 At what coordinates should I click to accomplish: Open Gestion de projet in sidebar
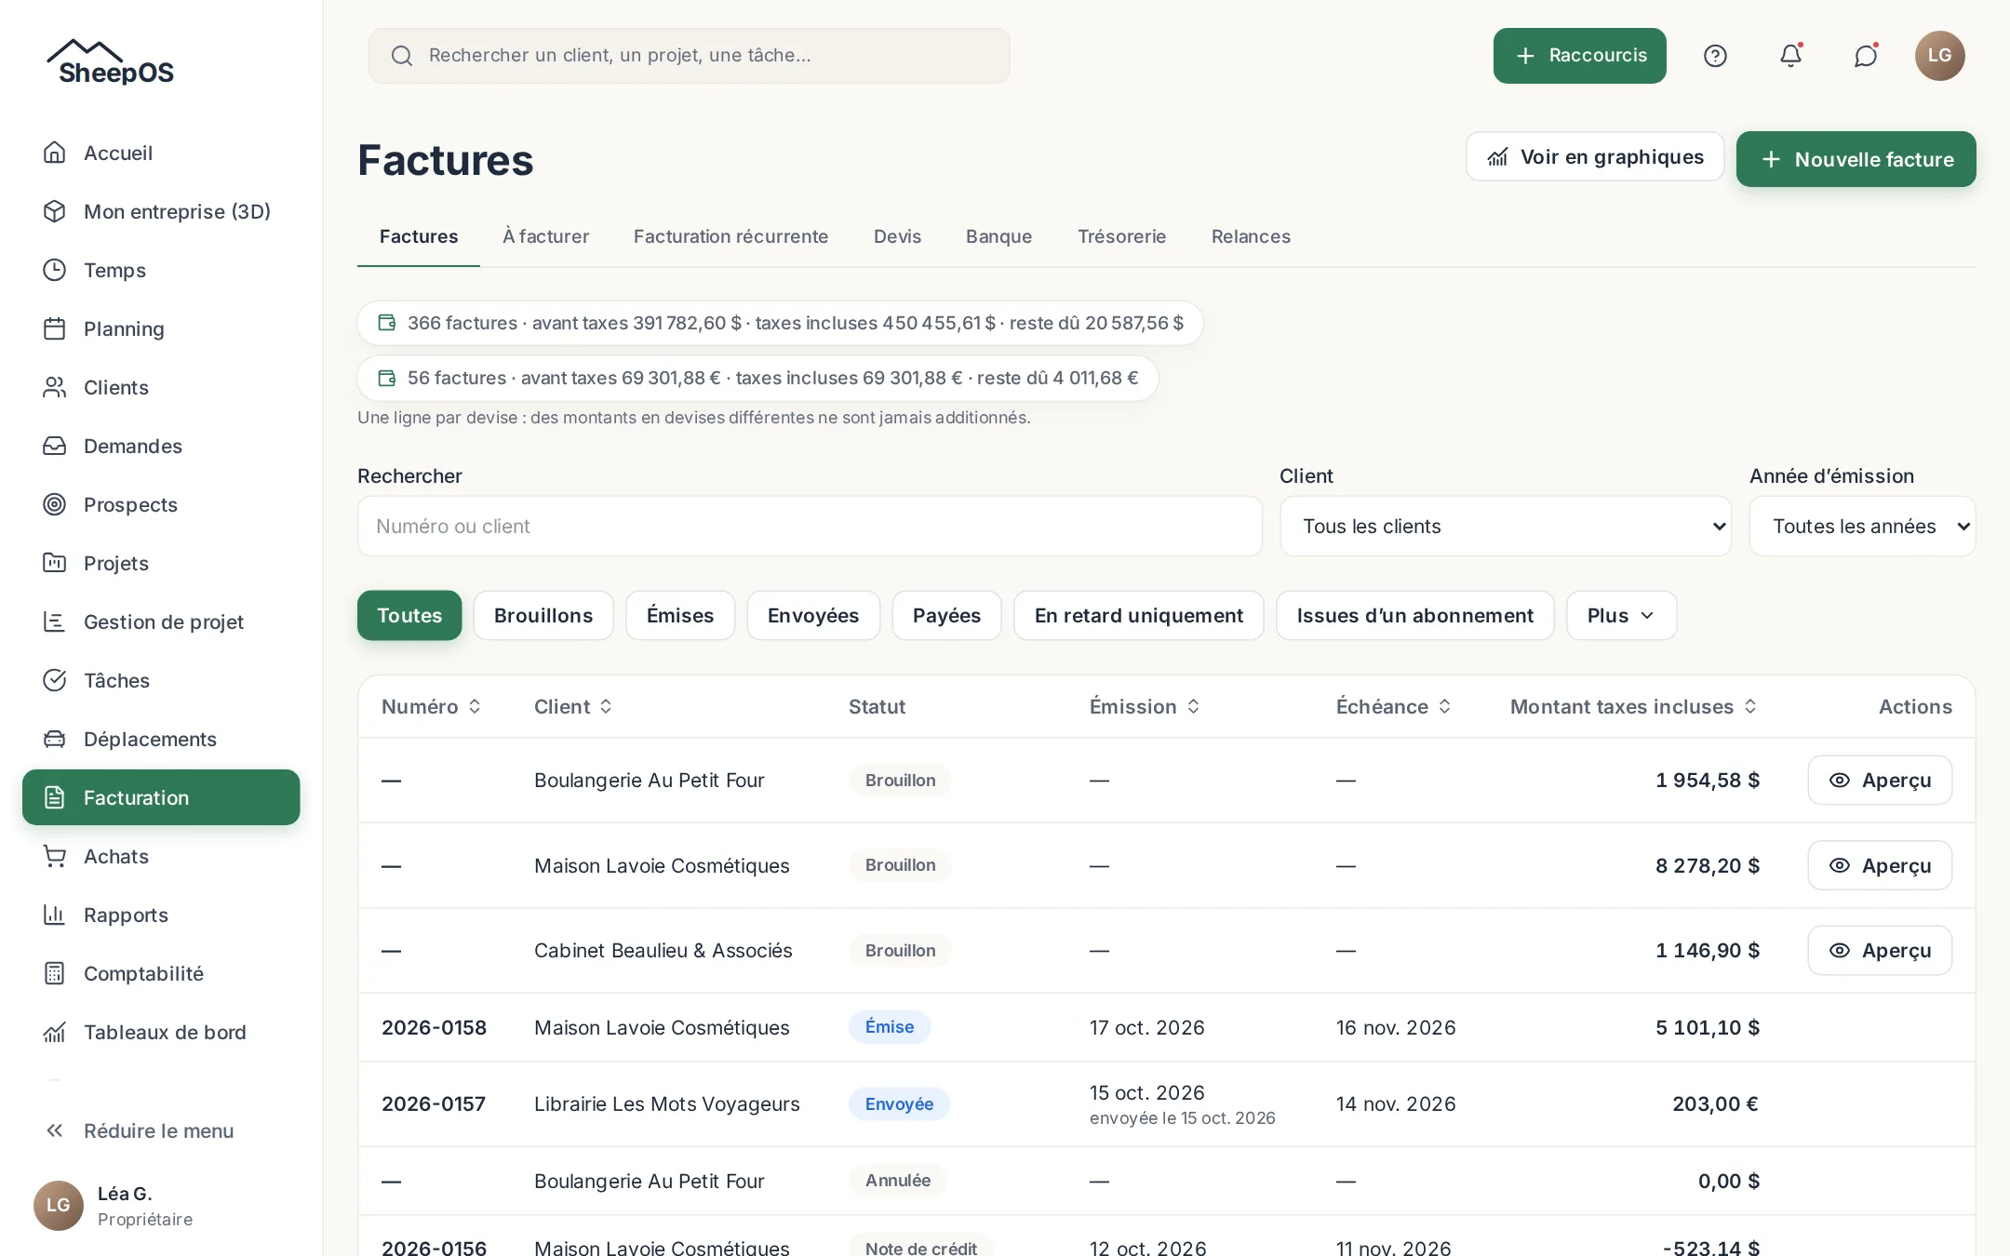(x=161, y=621)
